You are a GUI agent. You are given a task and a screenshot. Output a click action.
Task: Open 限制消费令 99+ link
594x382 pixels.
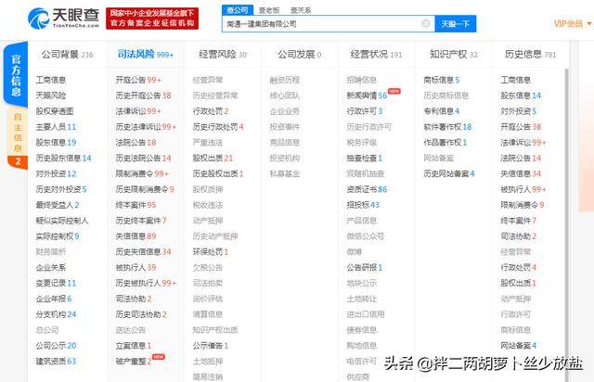click(142, 173)
